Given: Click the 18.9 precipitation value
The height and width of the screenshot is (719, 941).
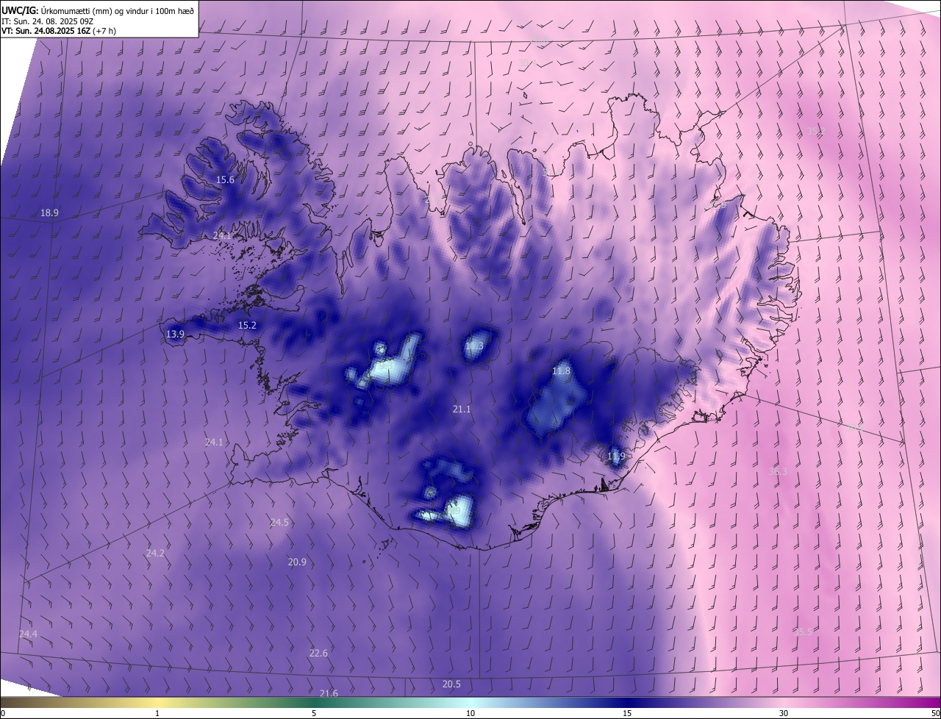Looking at the screenshot, I should (49, 212).
